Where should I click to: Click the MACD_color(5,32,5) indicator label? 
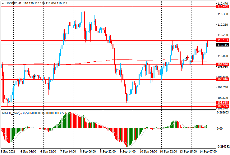tap(16, 113)
